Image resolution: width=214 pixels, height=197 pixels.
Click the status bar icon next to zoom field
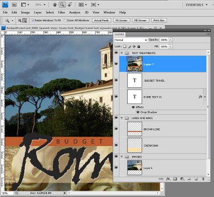16,193
